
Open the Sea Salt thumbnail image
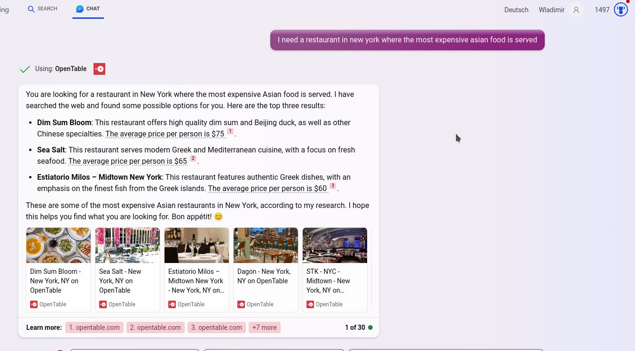click(x=127, y=245)
